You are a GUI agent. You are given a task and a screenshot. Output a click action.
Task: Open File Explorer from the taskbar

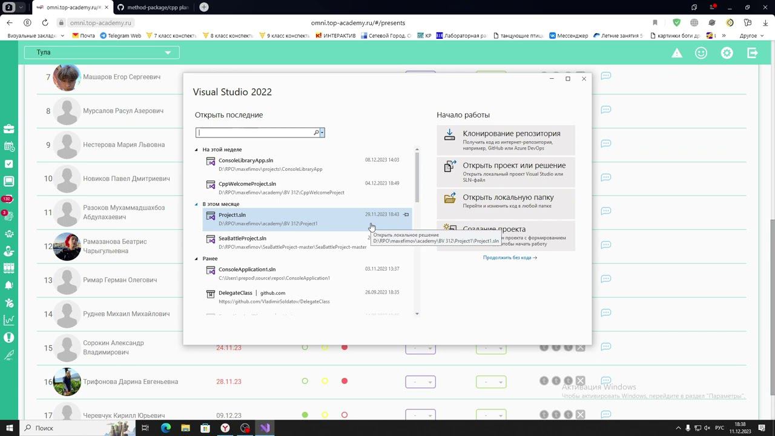(x=185, y=428)
